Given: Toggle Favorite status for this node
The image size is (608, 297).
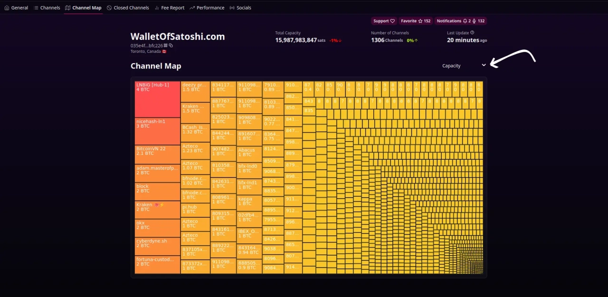Looking at the screenshot, I should [x=413, y=21].
